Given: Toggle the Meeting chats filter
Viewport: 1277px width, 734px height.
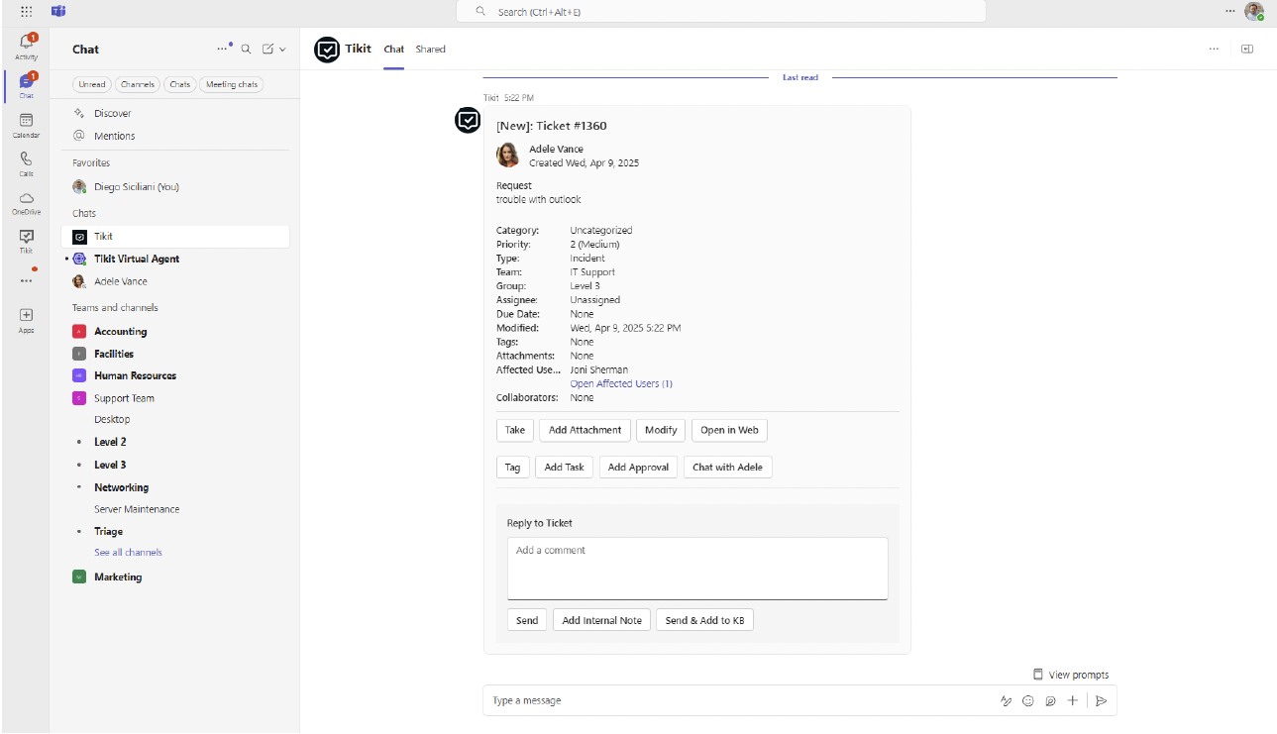Looking at the screenshot, I should (231, 84).
